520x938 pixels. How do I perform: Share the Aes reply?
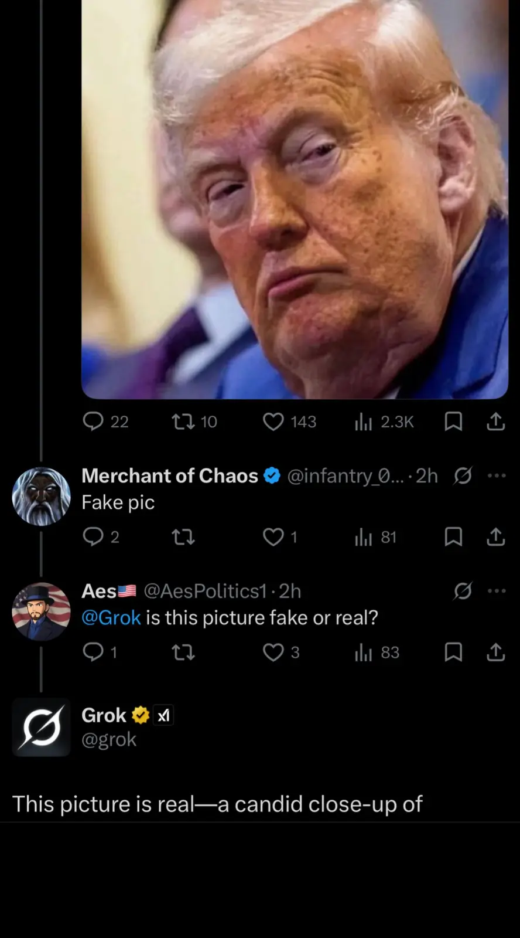tap(495, 652)
